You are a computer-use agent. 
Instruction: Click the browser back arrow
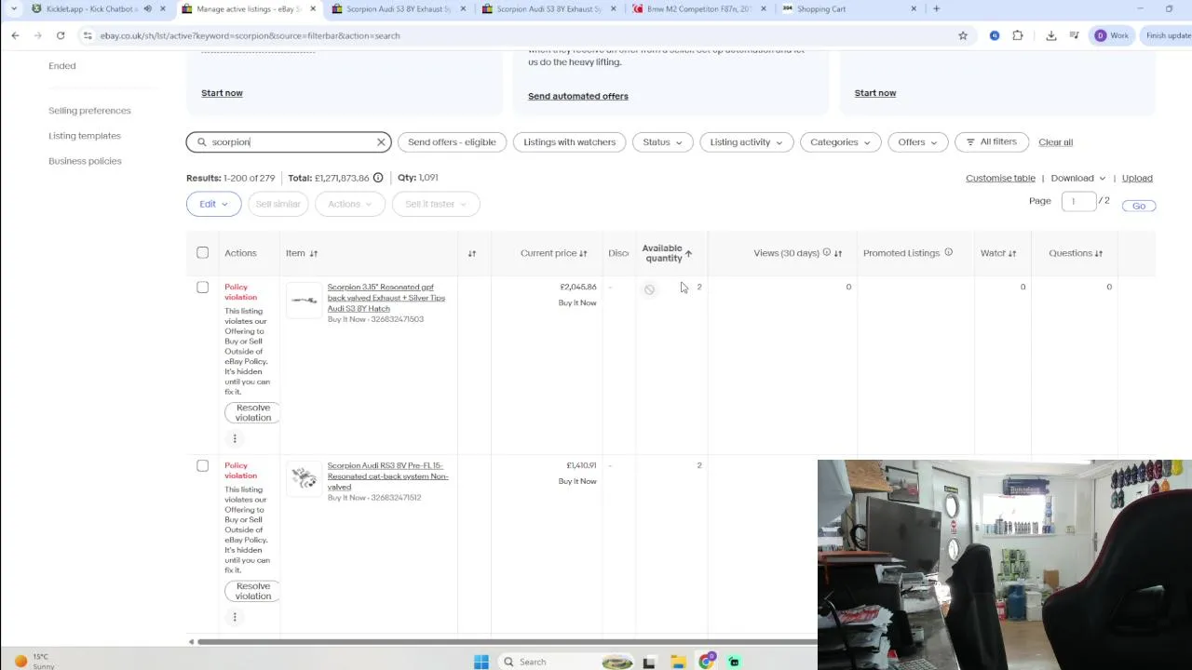(x=15, y=35)
